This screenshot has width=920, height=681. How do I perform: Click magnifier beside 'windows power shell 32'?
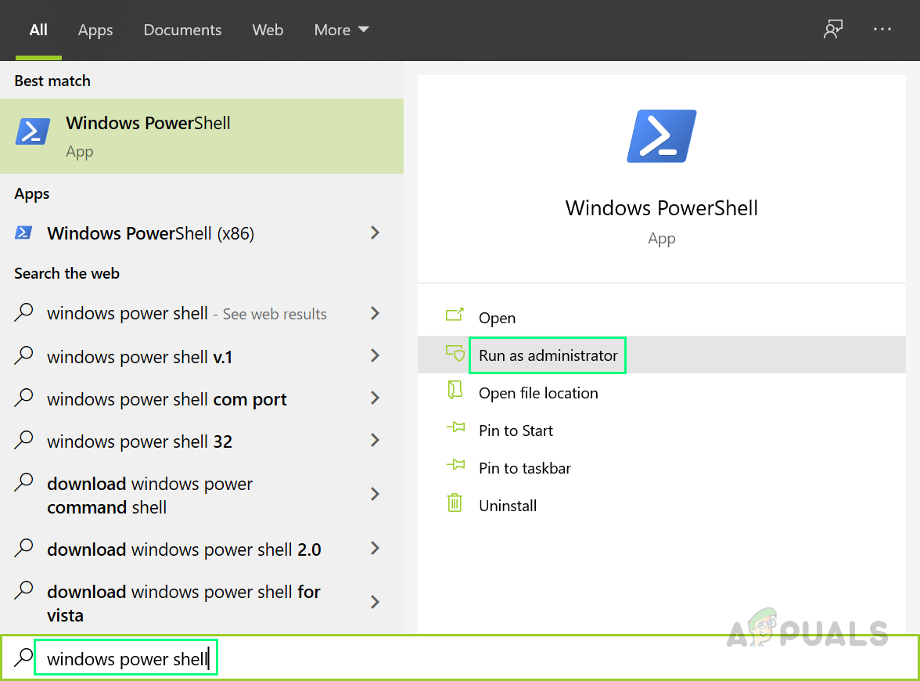click(x=23, y=439)
